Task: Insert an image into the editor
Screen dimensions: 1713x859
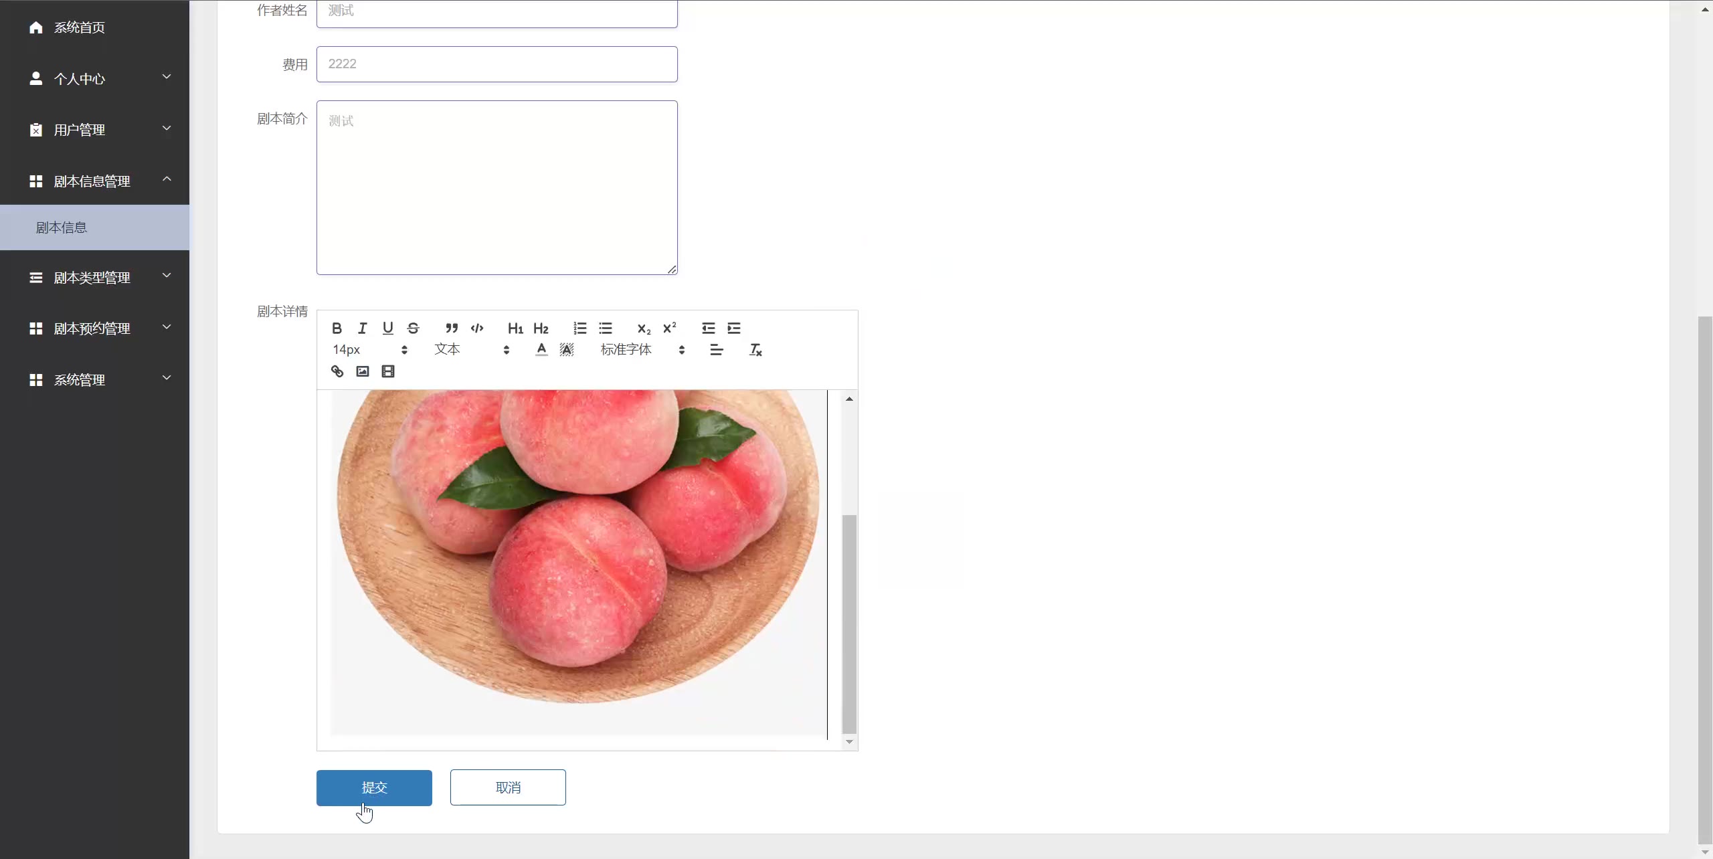Action: click(363, 371)
